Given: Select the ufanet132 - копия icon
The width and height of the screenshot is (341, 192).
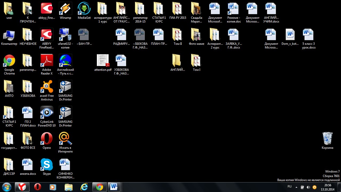Looking at the screenshot, I should point(65,38).
